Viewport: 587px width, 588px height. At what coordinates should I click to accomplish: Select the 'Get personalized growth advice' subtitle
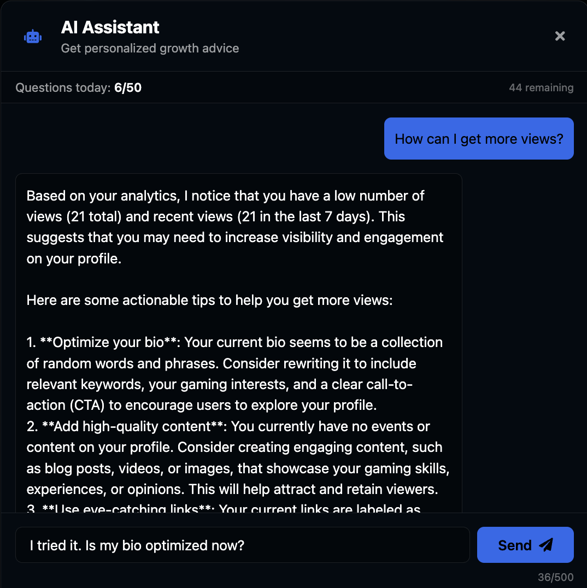(x=150, y=48)
